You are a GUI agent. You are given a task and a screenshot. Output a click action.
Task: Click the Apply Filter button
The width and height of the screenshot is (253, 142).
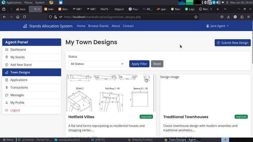[x=139, y=64]
